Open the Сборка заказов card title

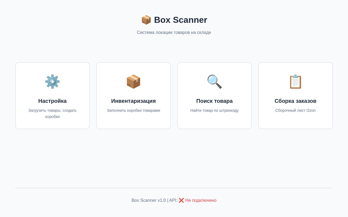296,101
